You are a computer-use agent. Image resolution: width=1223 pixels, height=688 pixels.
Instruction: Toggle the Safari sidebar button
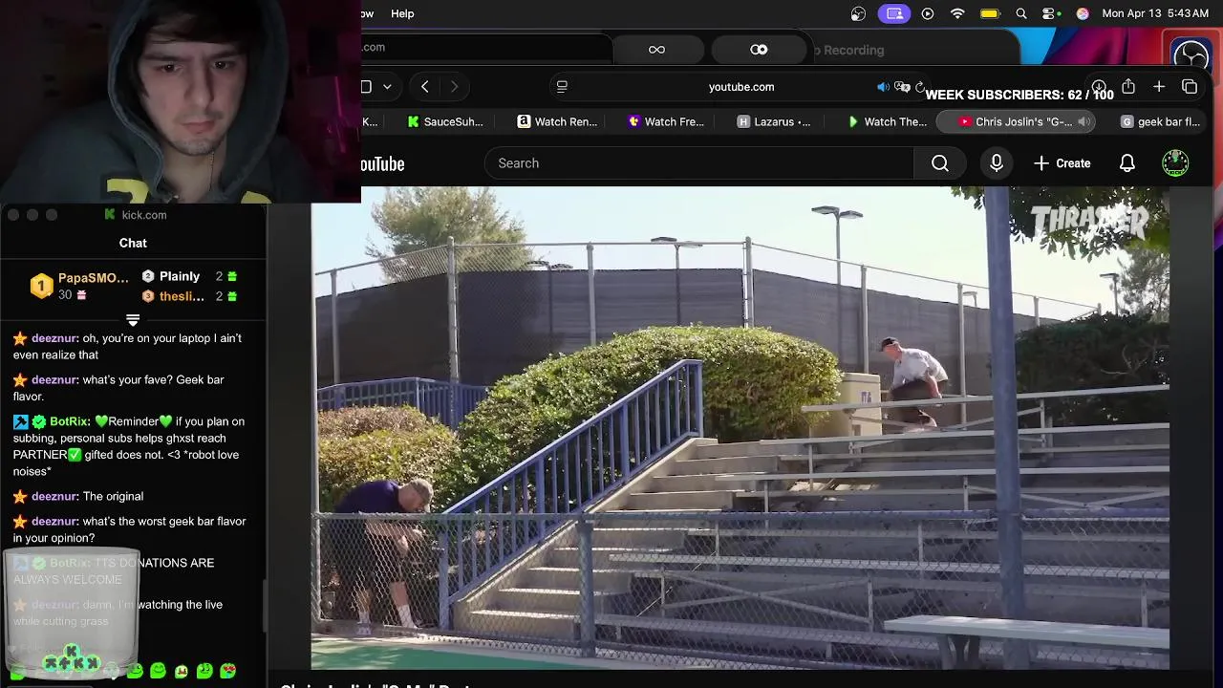(366, 87)
